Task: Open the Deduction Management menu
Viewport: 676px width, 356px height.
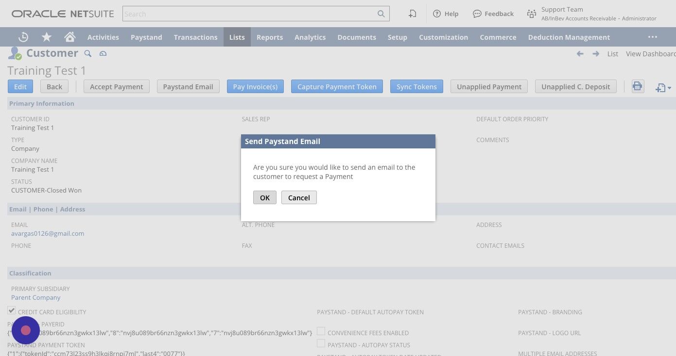Action: 569,37
